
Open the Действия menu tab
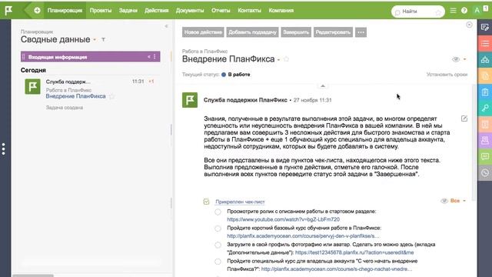coord(157,10)
